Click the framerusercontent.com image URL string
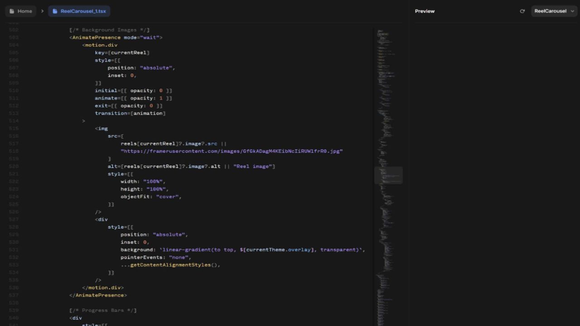The width and height of the screenshot is (580, 326). 231,151
